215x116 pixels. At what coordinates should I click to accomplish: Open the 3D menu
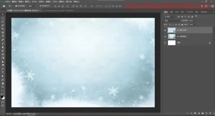55,2
